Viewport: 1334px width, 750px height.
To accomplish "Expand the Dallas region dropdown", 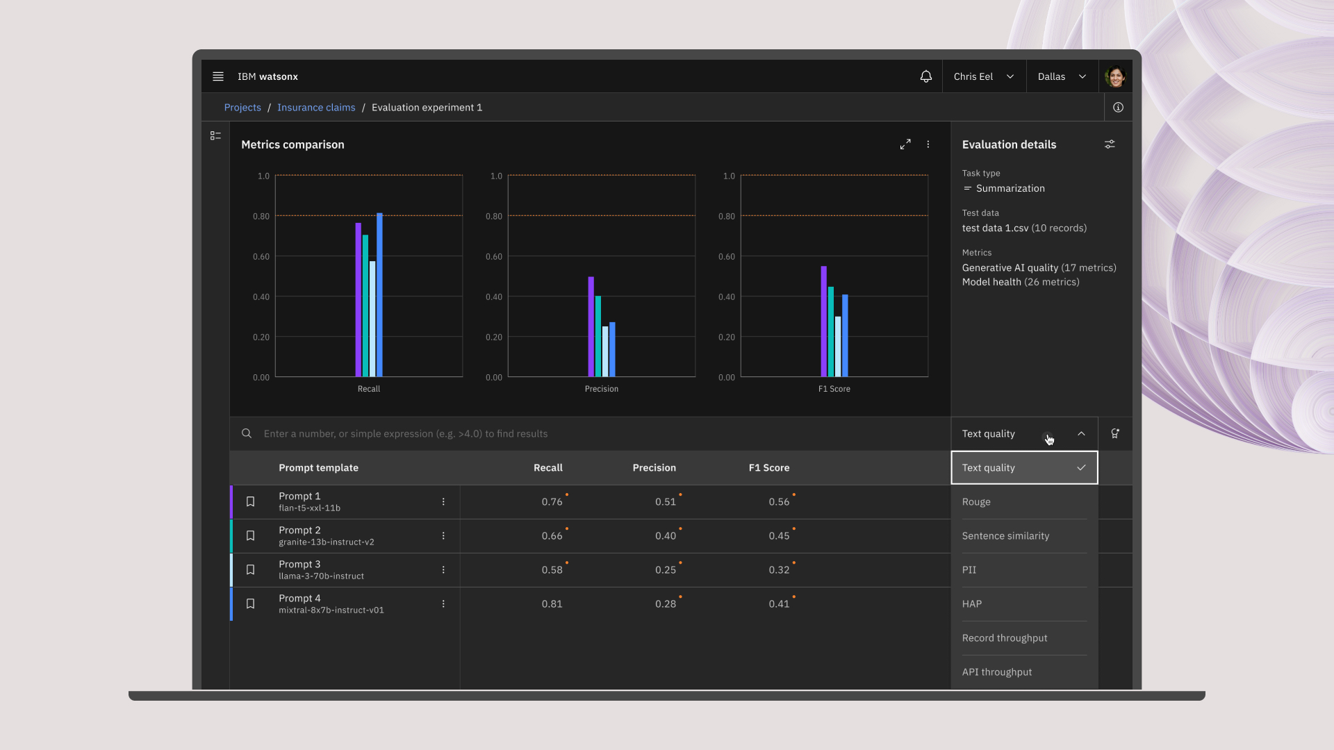I will click(x=1062, y=76).
